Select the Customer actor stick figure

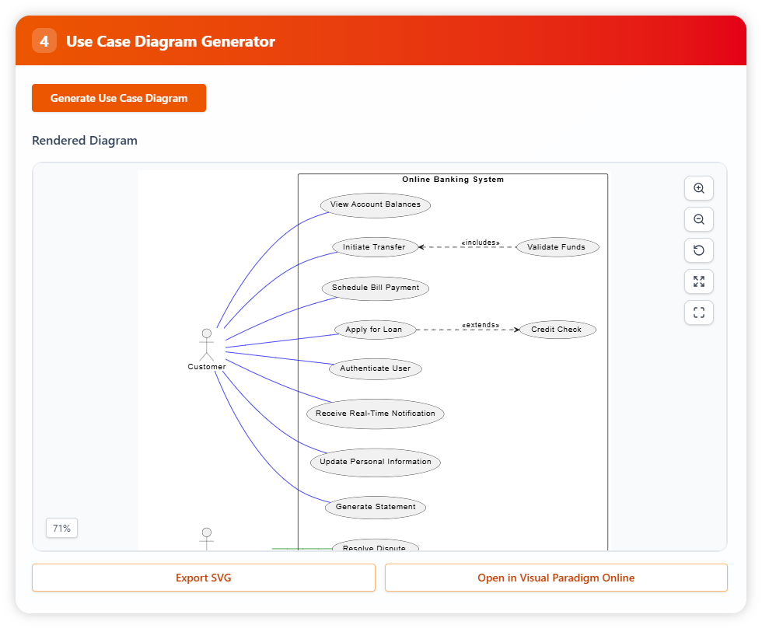206,346
